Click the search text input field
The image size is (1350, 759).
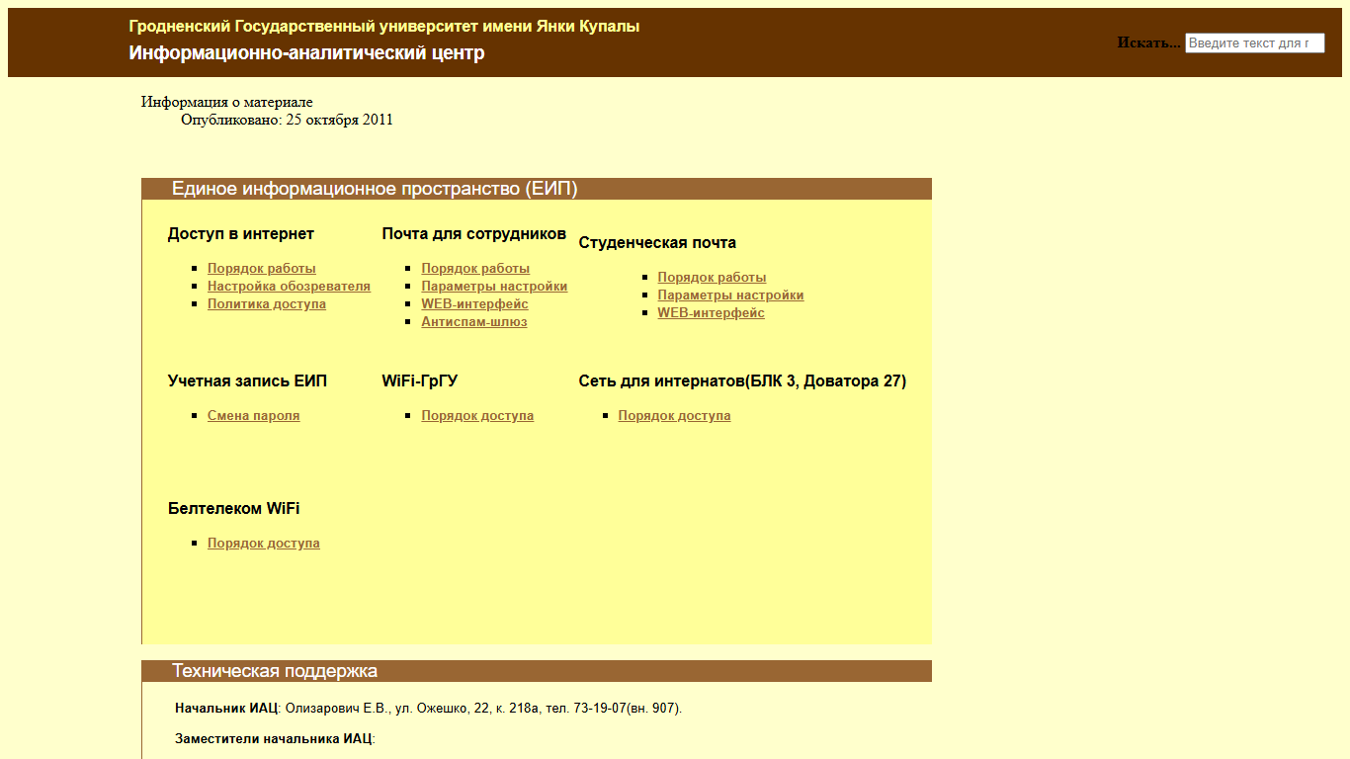1254,42
